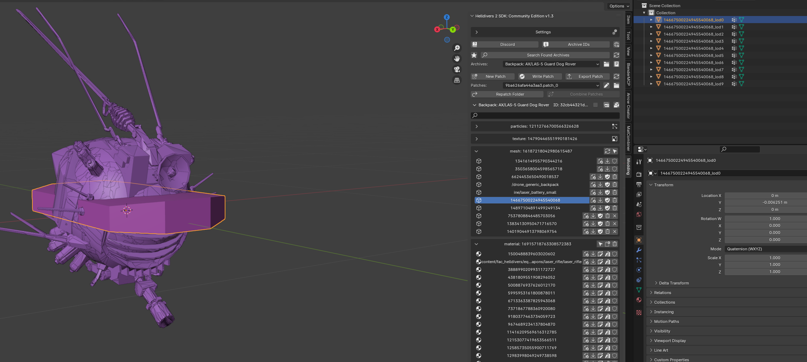Click the refresh icon in mesh header row

click(608, 151)
